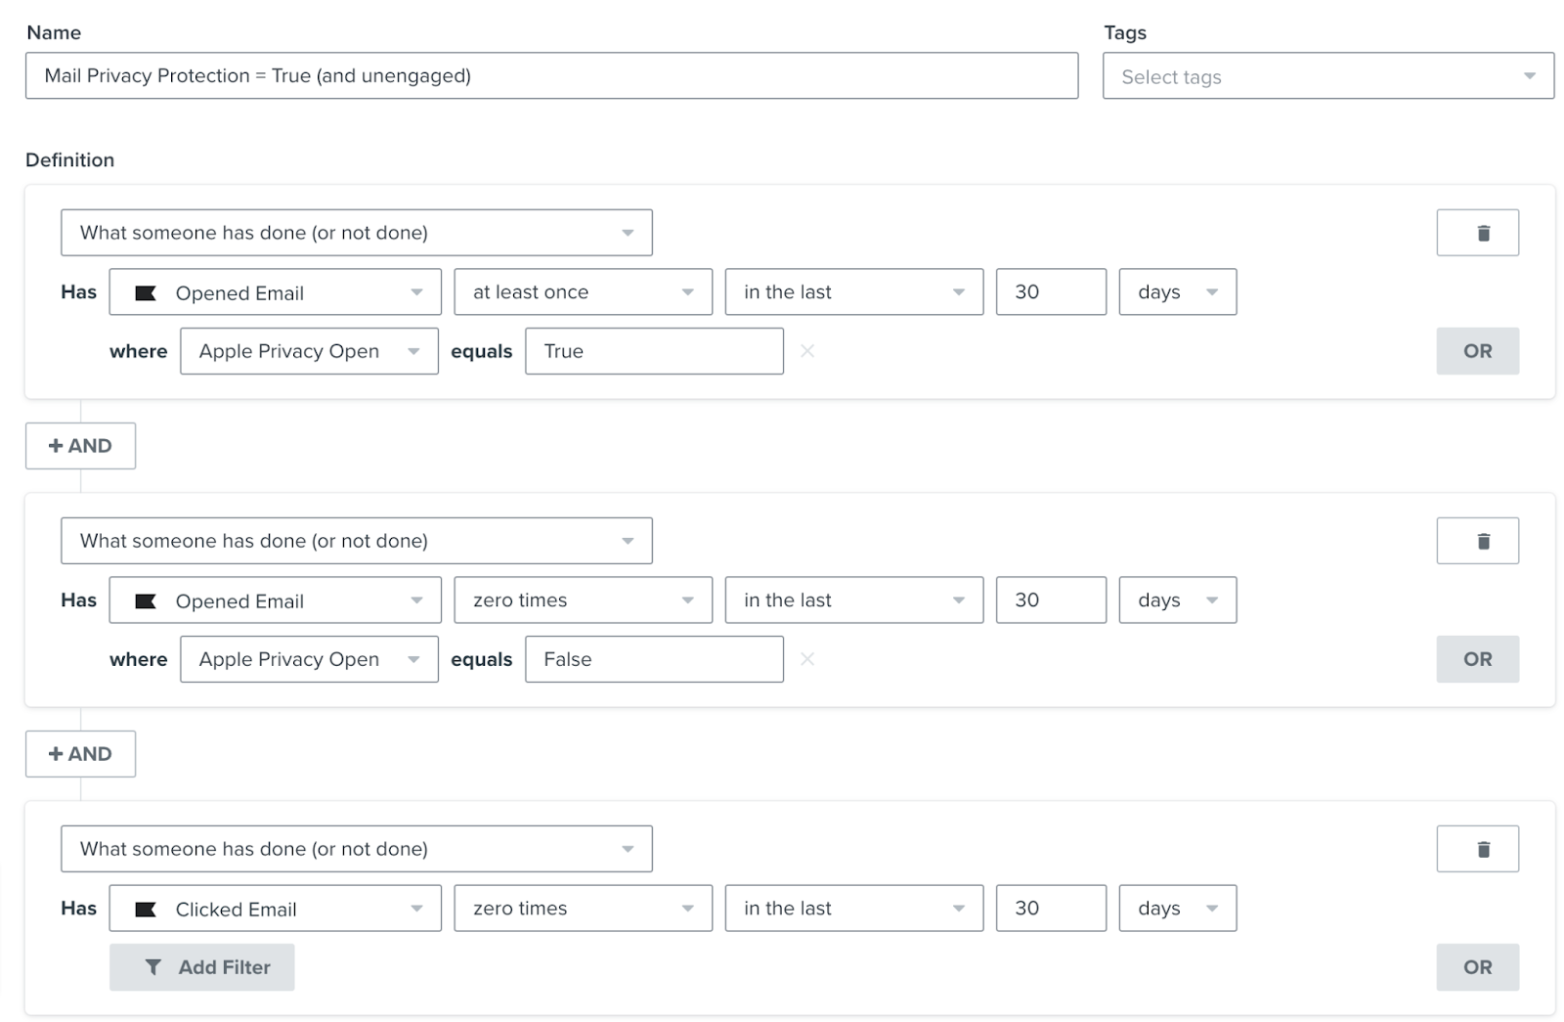This screenshot has height=1022, width=1564.
Task: Open second condition 'in the last' dropdown
Action: coord(853,600)
